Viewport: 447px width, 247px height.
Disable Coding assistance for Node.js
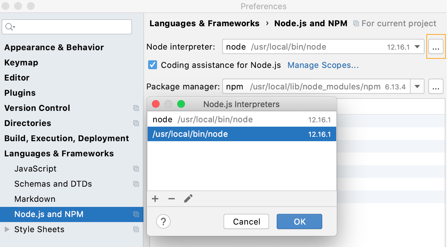(x=152, y=65)
